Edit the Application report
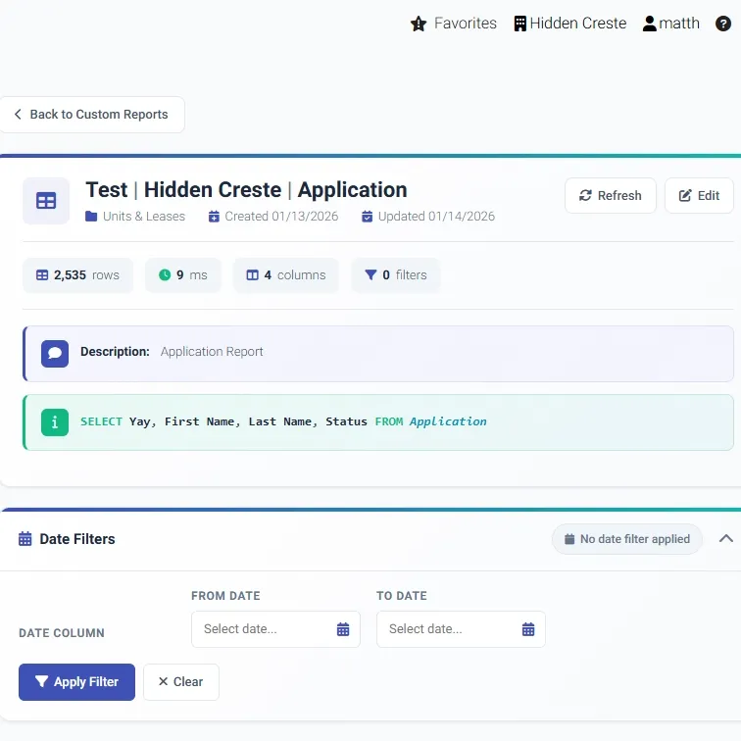This screenshot has height=741, width=741. pos(699,196)
